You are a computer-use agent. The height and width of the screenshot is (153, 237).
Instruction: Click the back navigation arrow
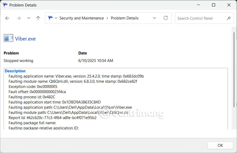click(7, 18)
